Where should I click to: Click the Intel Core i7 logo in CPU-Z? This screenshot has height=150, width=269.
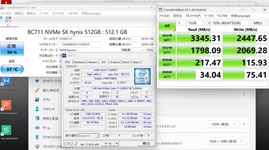click(142, 76)
